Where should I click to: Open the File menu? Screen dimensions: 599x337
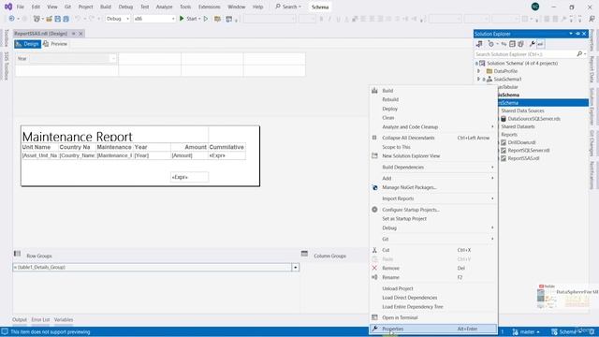[x=21, y=7]
